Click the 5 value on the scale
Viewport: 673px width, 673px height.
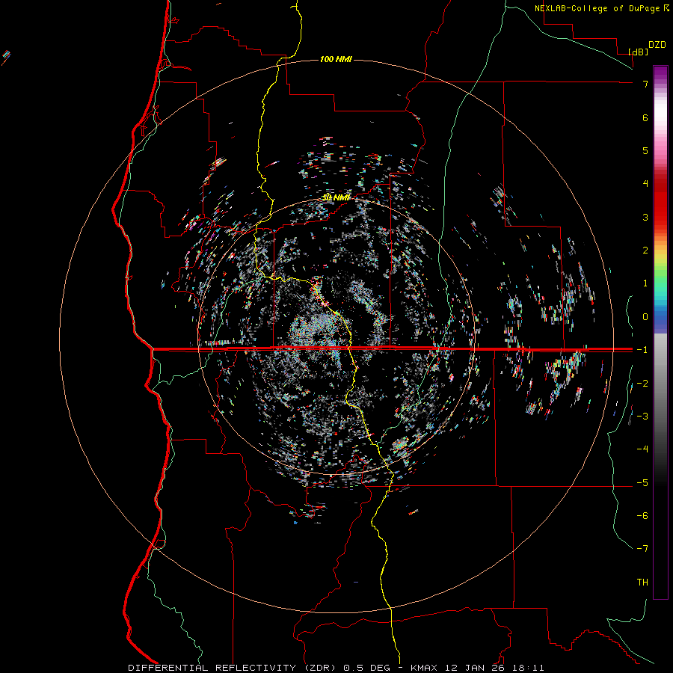tap(645, 150)
